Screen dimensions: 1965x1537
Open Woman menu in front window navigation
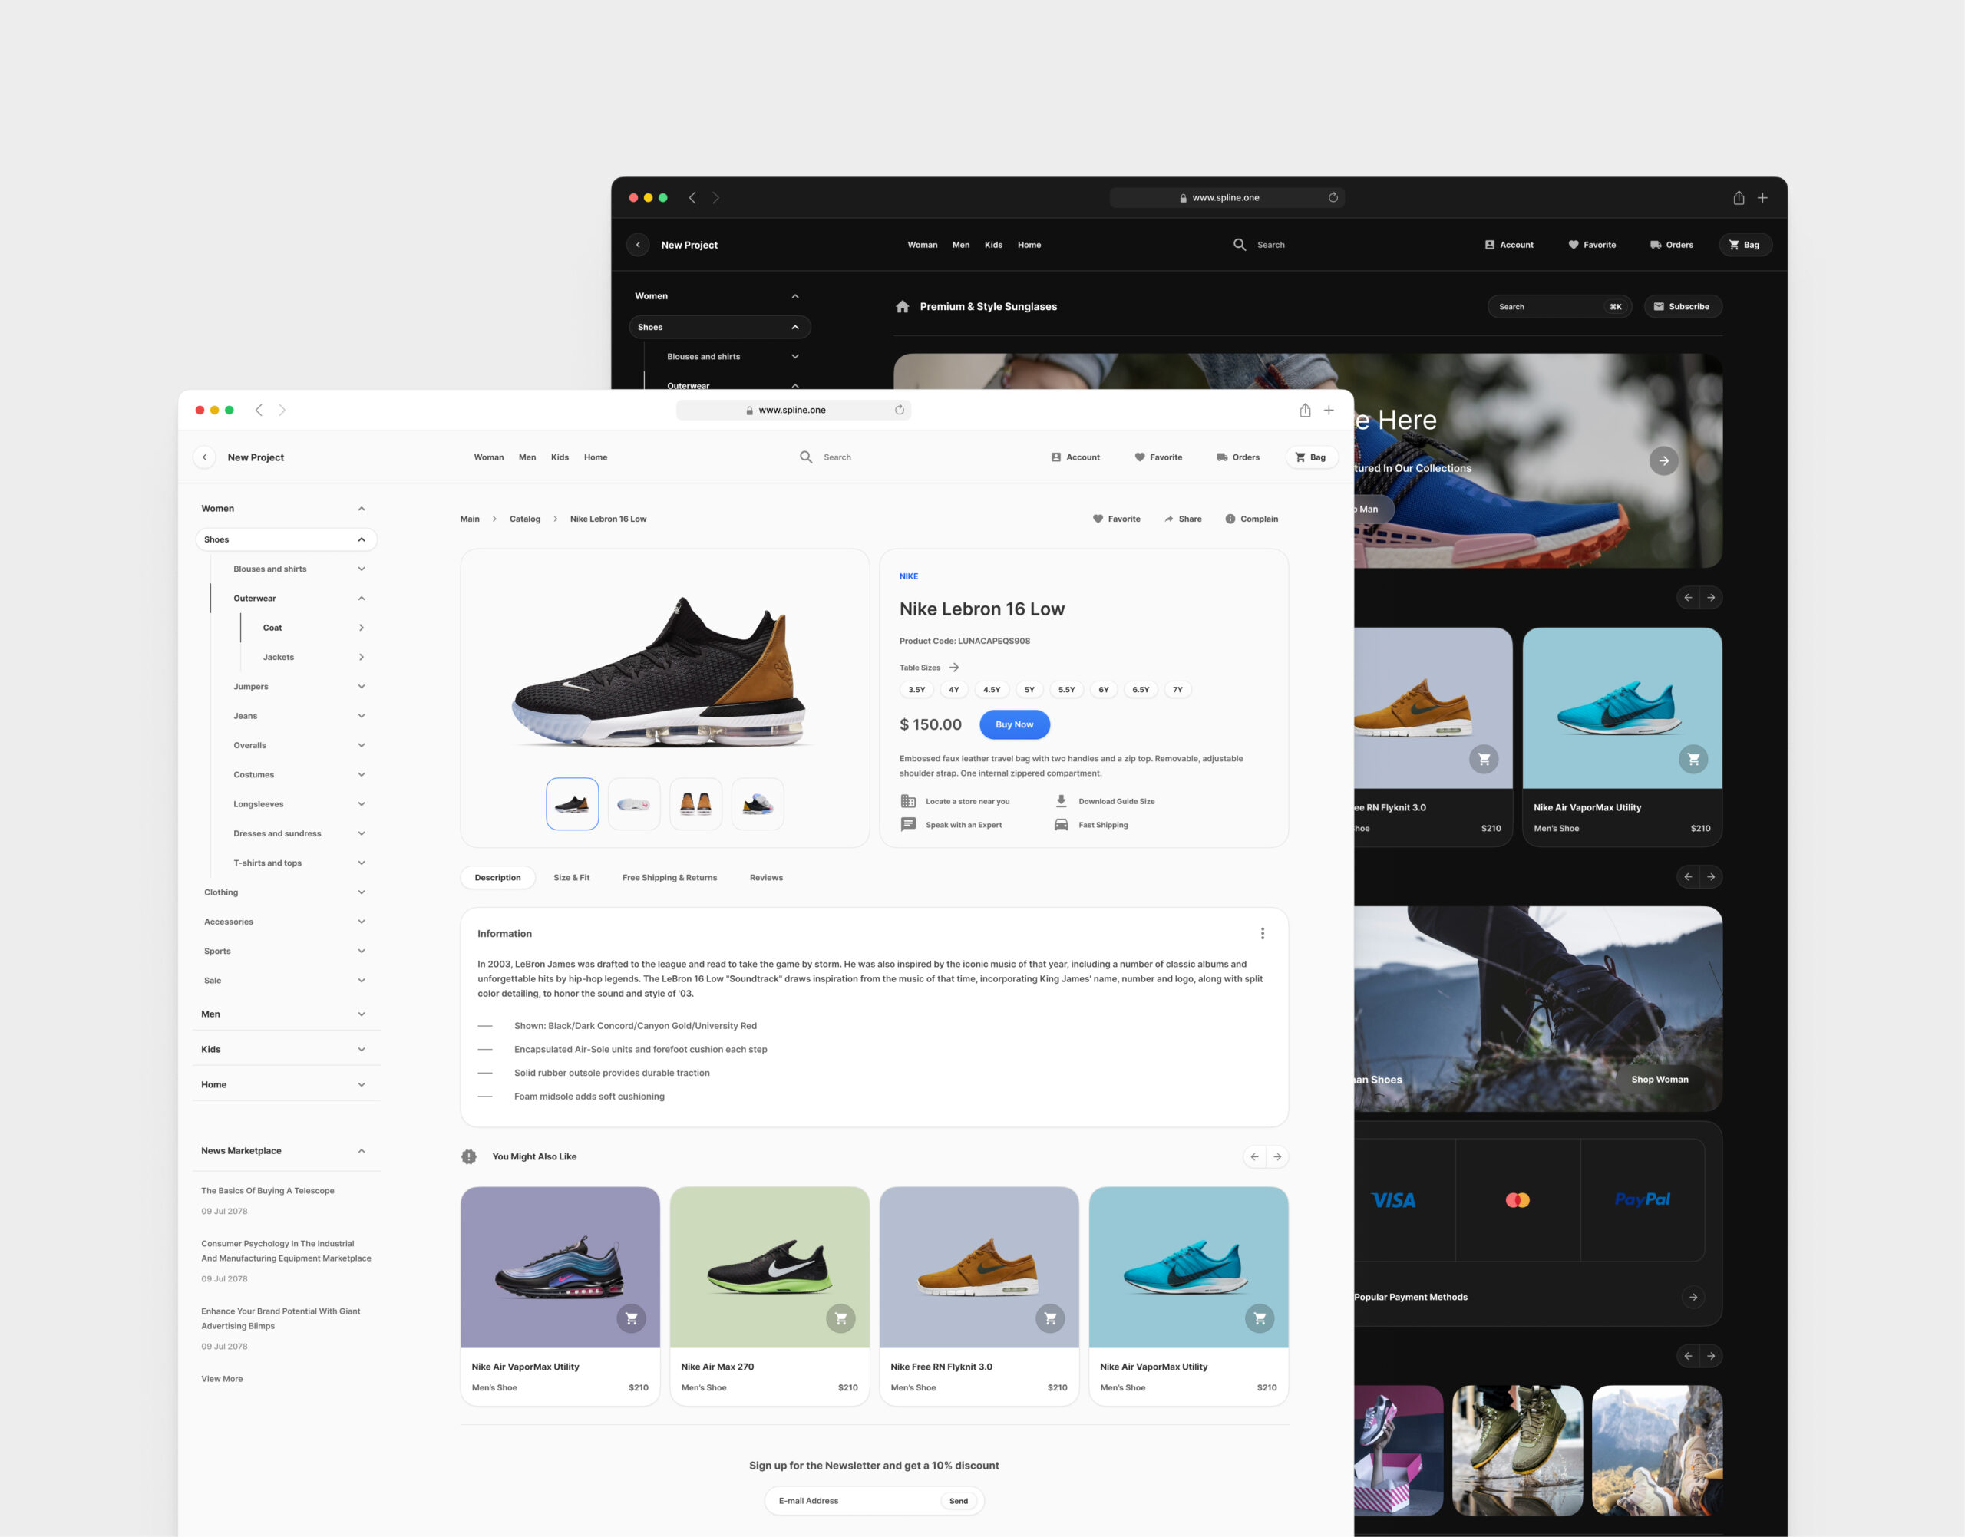tap(489, 457)
